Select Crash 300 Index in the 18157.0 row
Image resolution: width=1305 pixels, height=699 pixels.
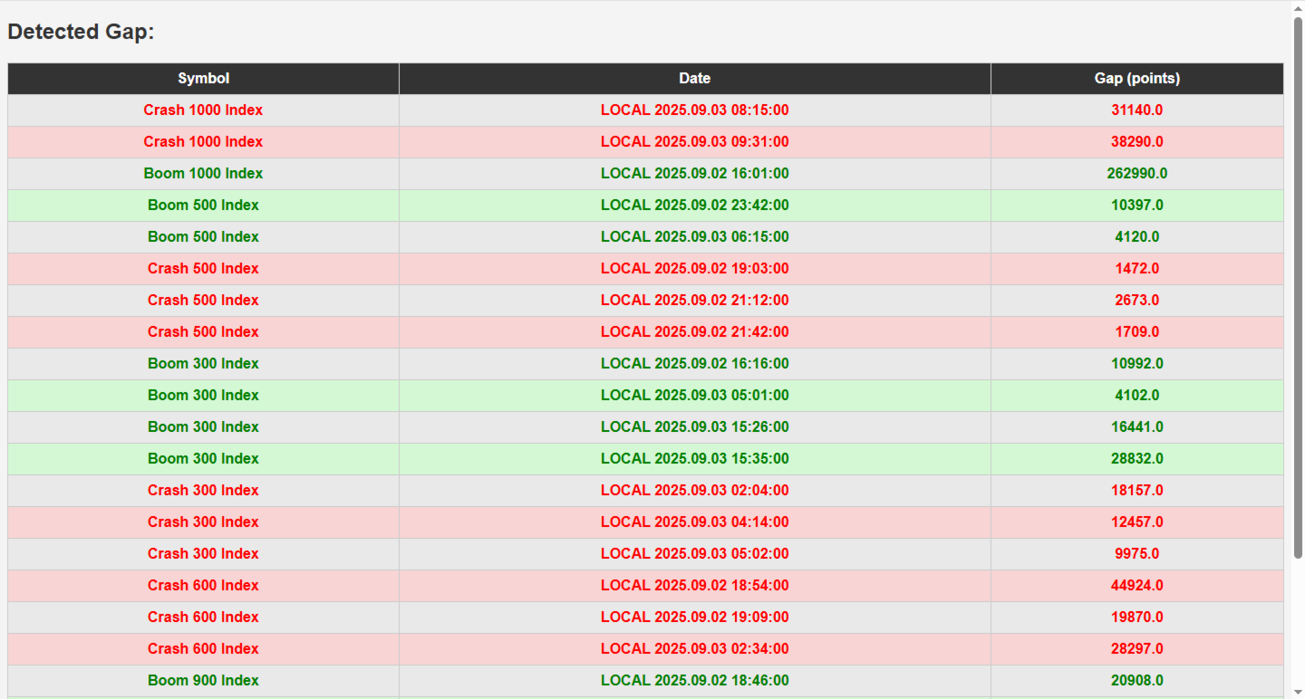[203, 491]
